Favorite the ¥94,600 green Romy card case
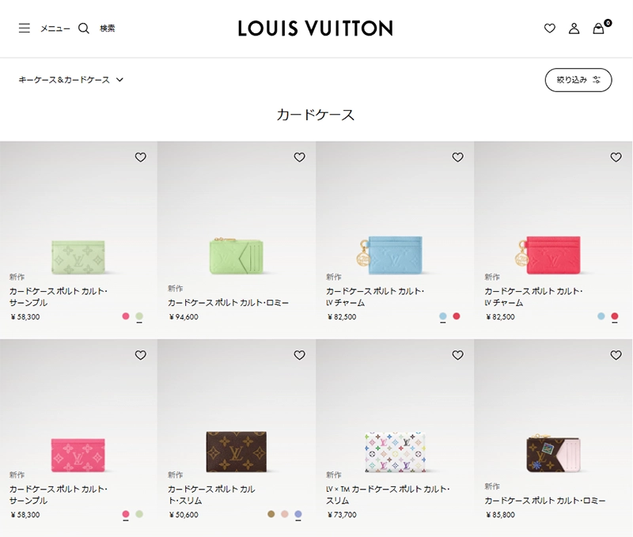Image resolution: width=633 pixels, height=537 pixels. click(299, 157)
